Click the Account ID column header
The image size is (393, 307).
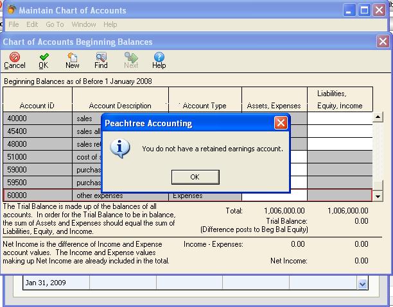coord(38,99)
